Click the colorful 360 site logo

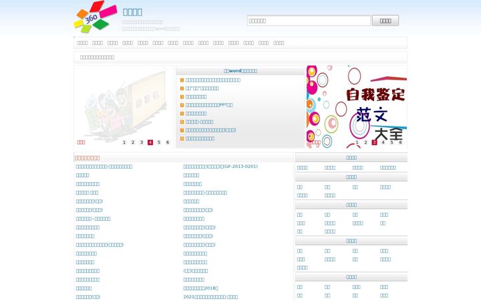pos(96,17)
